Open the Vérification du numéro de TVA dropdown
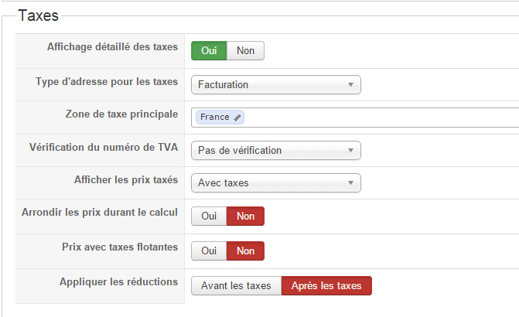Image resolution: width=519 pixels, height=317 pixels. click(x=275, y=151)
